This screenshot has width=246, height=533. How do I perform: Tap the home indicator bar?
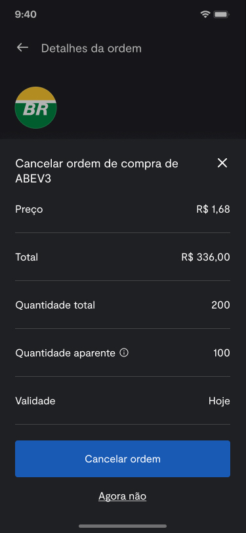coord(123,526)
